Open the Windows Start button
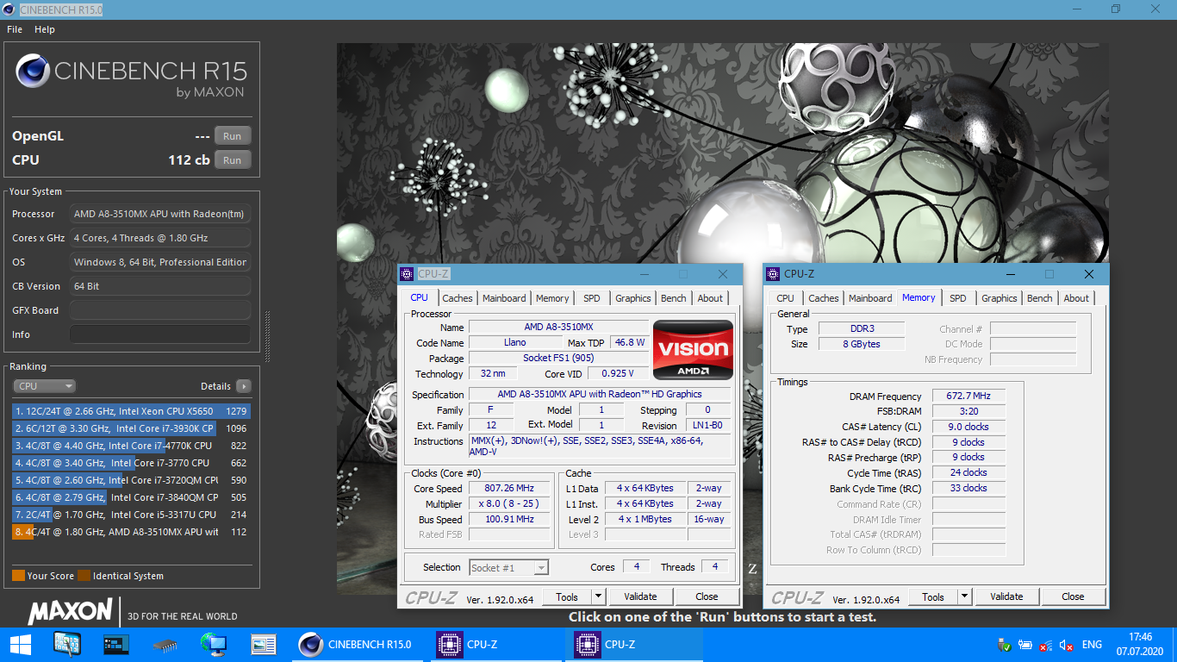The width and height of the screenshot is (1177, 662). tap(20, 644)
